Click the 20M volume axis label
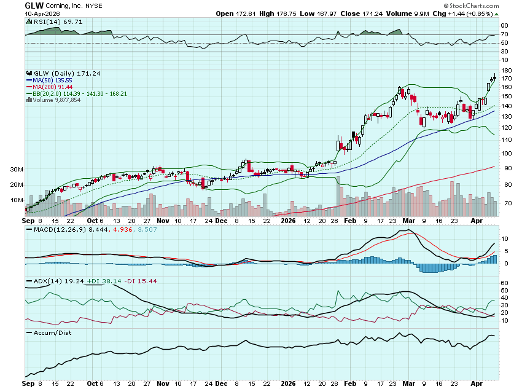Image resolution: width=522 pixels, height=389 pixels. click(17, 185)
